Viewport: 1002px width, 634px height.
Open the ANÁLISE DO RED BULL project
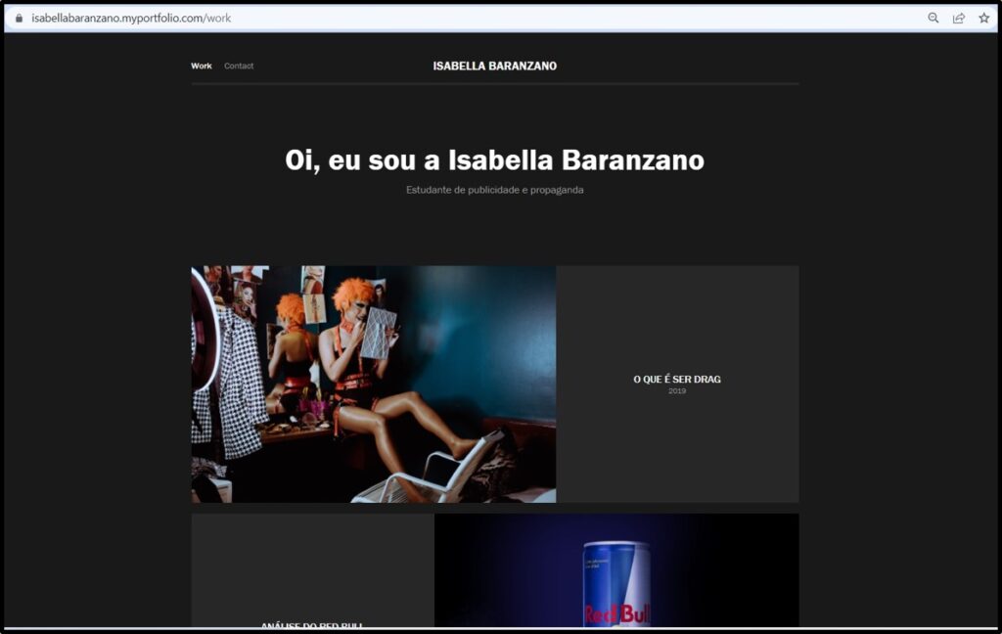tap(312, 624)
